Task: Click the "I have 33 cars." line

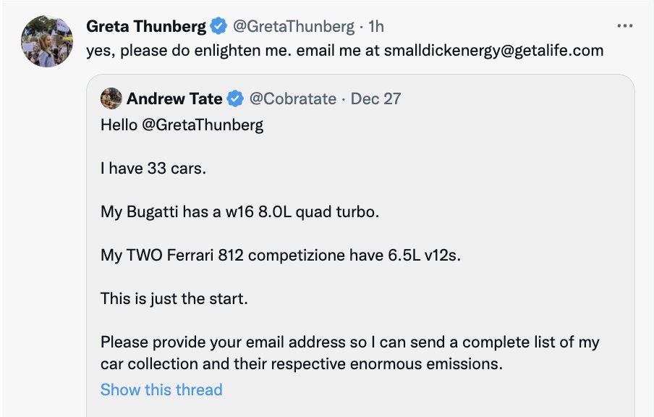Action: [153, 169]
